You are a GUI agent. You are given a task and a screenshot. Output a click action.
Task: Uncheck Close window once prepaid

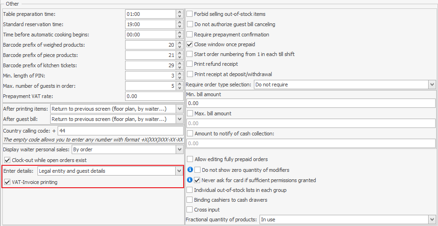pyautogui.click(x=190, y=44)
